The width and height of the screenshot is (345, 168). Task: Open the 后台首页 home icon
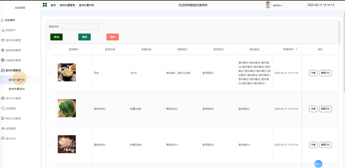pos(2,20)
